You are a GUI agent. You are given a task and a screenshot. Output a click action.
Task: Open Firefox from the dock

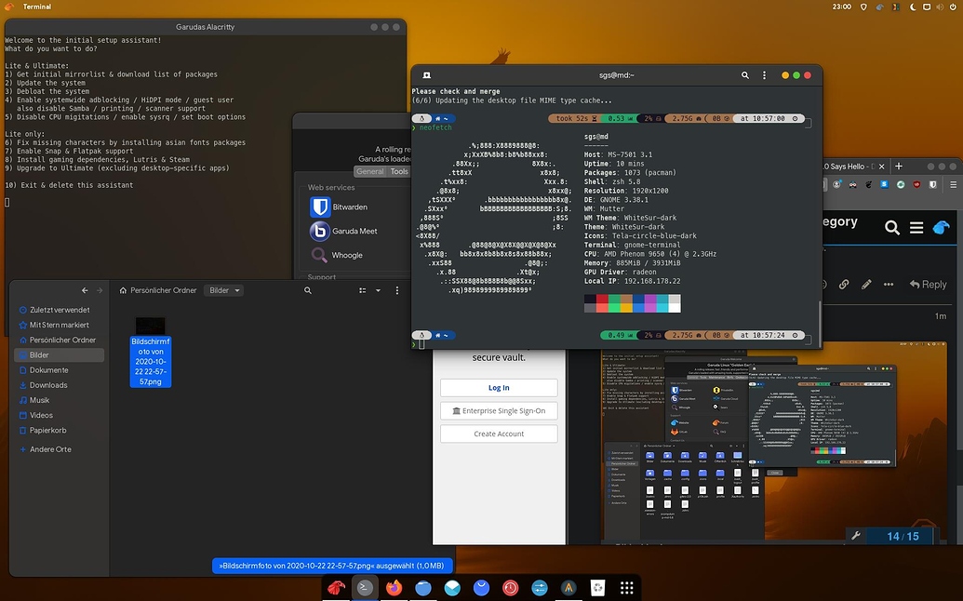pyautogui.click(x=395, y=588)
